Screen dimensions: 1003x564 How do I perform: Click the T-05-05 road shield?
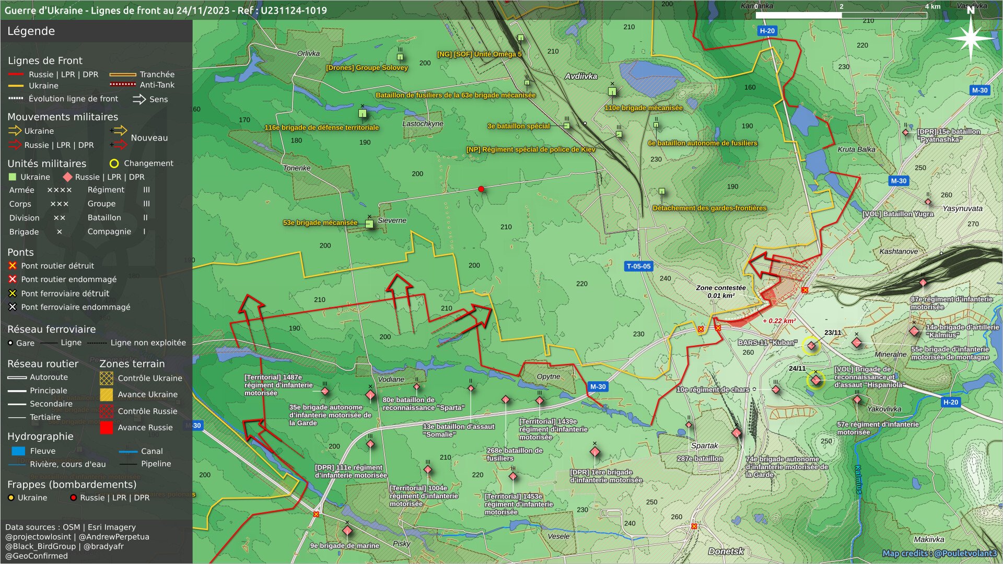pos(638,266)
